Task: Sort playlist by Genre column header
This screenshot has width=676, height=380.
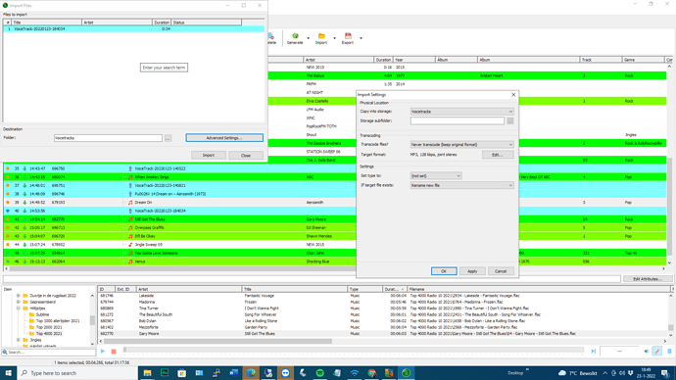Action: click(643, 60)
